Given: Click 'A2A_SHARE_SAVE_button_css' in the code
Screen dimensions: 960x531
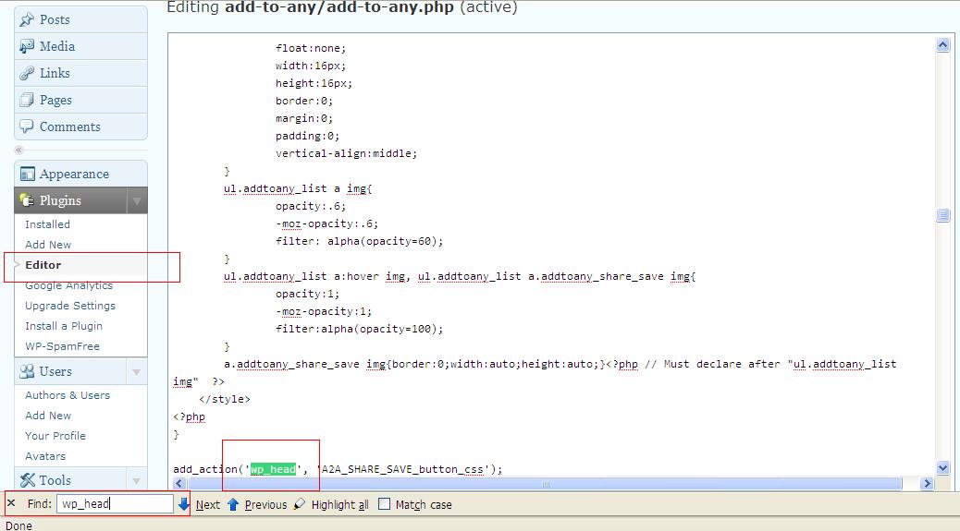Looking at the screenshot, I should click(x=403, y=469).
